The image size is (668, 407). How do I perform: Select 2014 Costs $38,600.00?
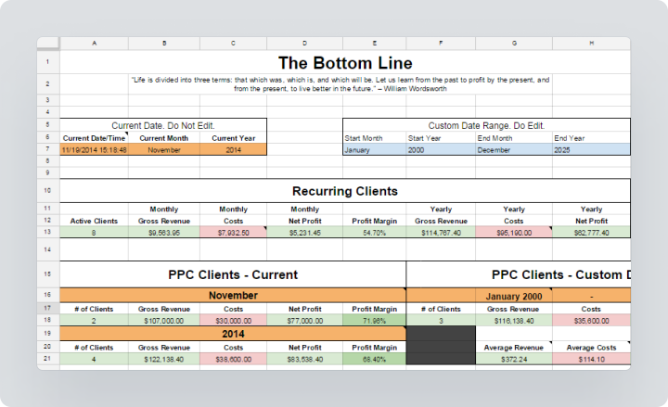(x=234, y=359)
